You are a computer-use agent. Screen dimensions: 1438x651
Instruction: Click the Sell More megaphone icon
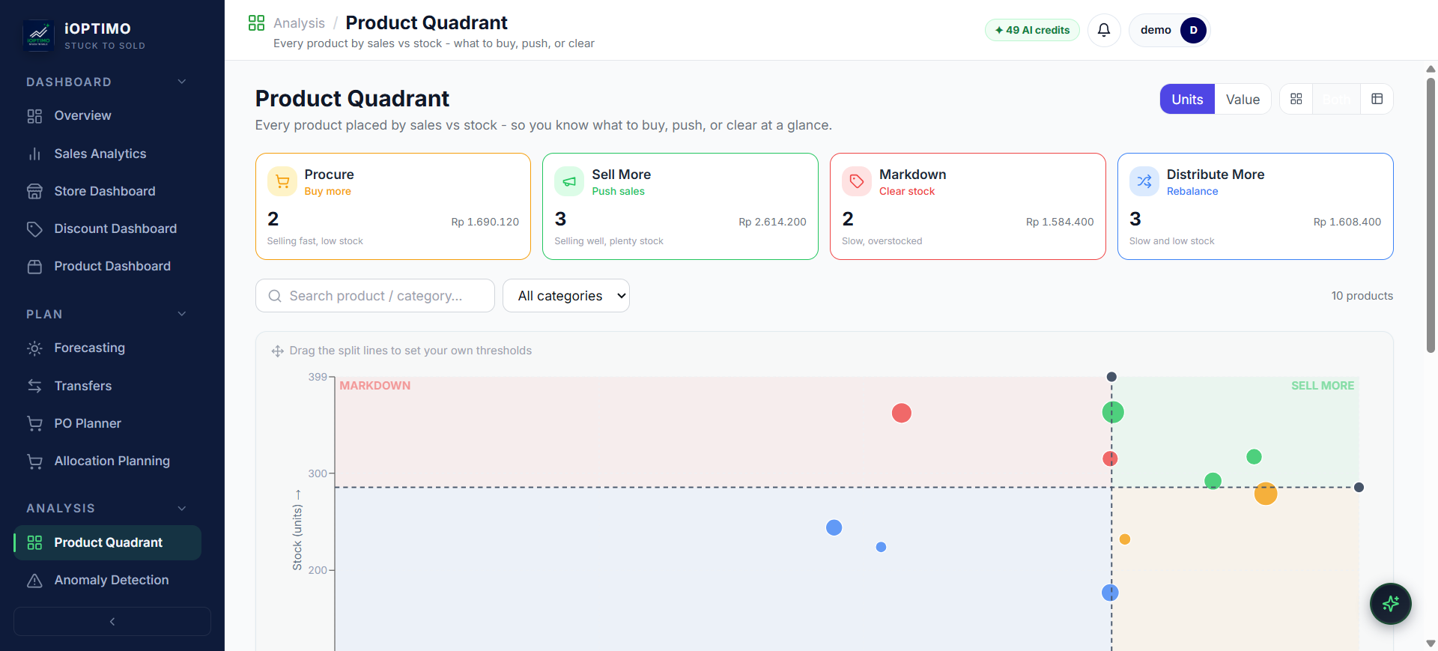(x=569, y=181)
